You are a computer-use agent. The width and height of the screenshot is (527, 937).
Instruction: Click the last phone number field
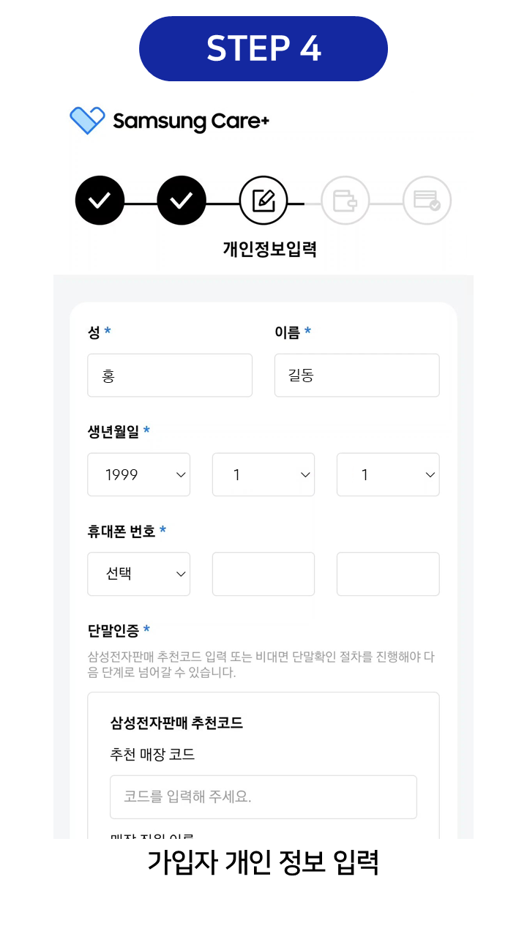click(x=388, y=574)
